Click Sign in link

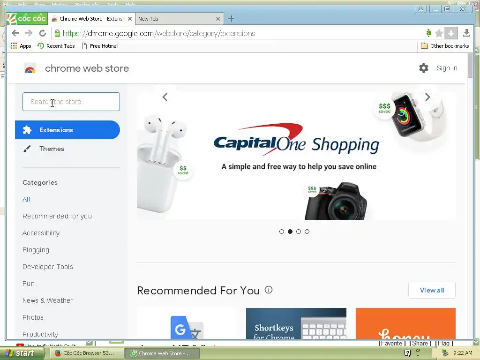(x=447, y=68)
